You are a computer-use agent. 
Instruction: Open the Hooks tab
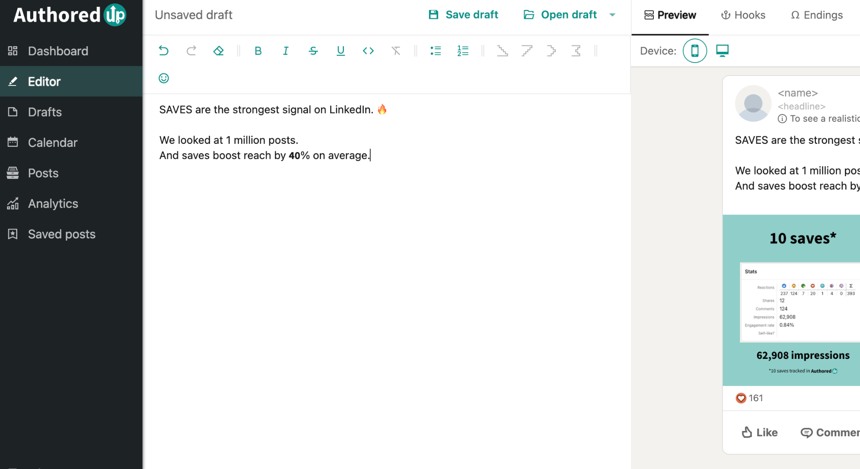(x=743, y=15)
